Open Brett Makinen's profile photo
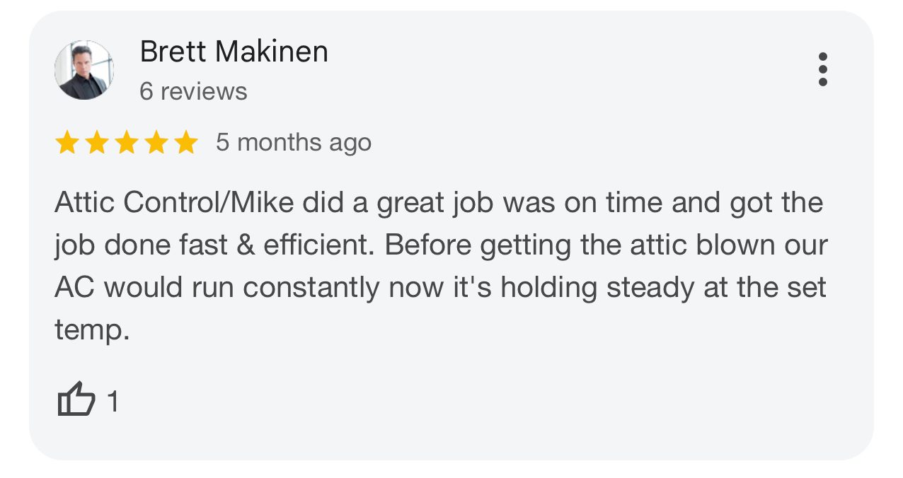The image size is (903, 478). [84, 70]
